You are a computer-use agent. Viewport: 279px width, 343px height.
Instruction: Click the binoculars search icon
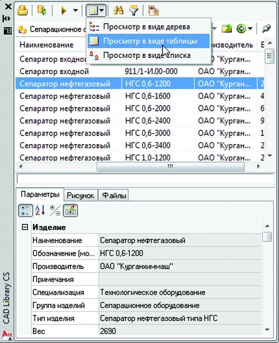coord(117,10)
